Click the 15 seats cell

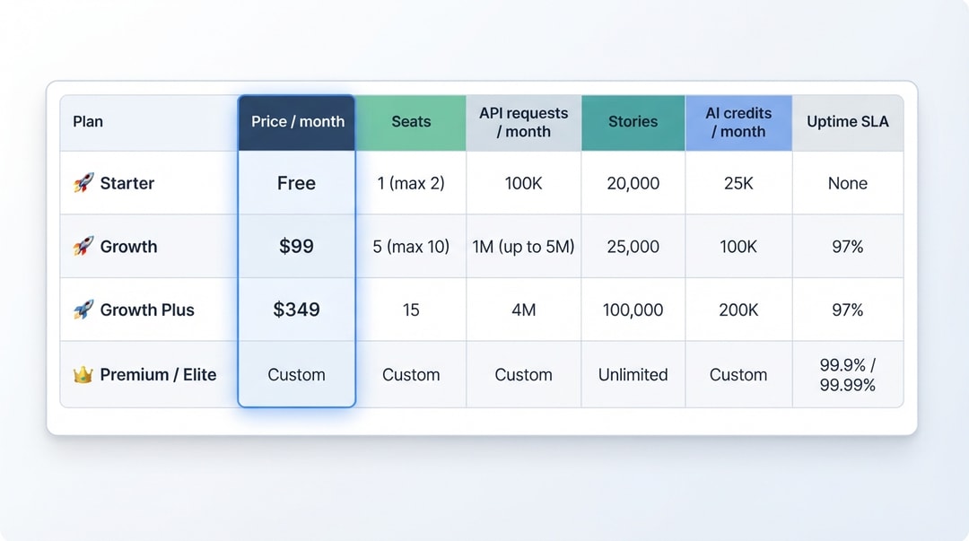click(x=411, y=310)
